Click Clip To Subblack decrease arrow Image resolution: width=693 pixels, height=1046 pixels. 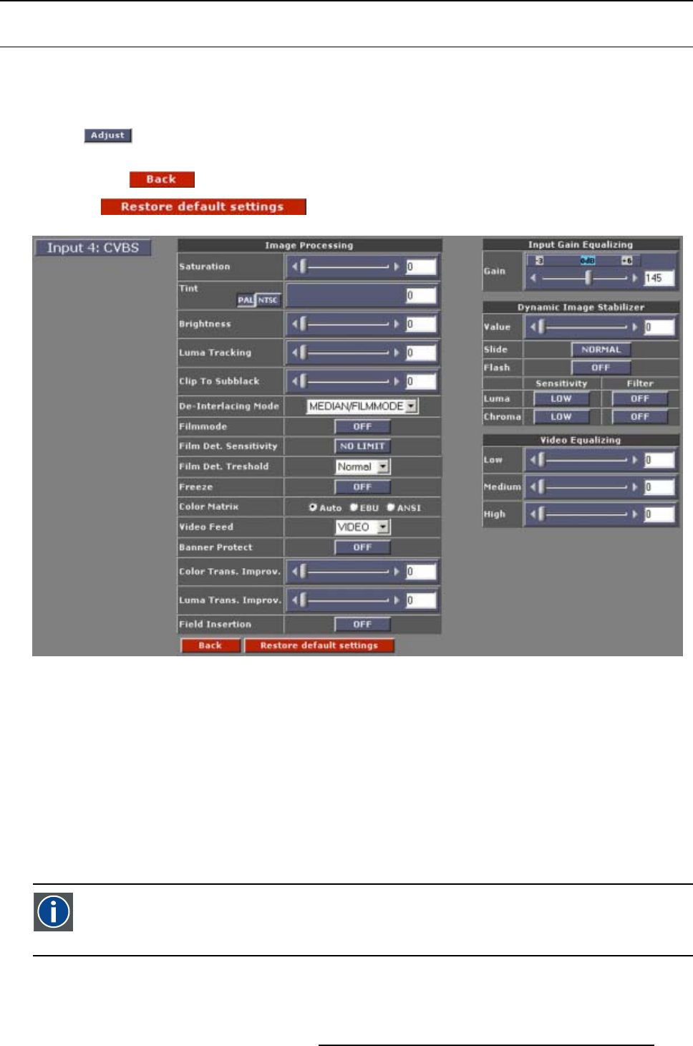294,381
